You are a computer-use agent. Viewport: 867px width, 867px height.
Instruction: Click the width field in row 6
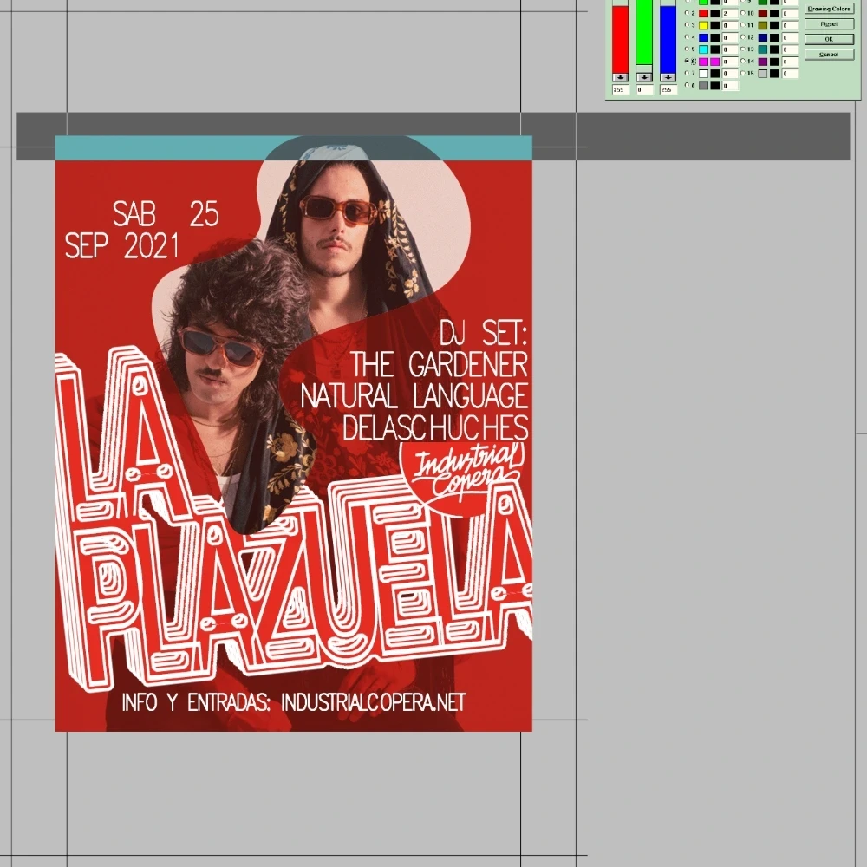tap(730, 62)
